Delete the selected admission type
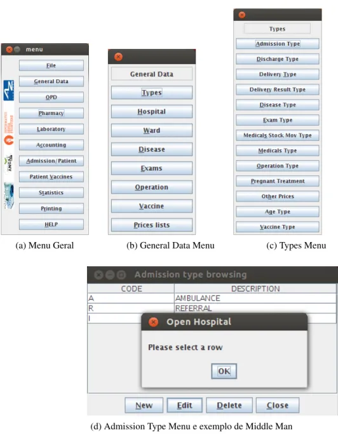The width and height of the screenshot is (338, 437). coord(229,405)
